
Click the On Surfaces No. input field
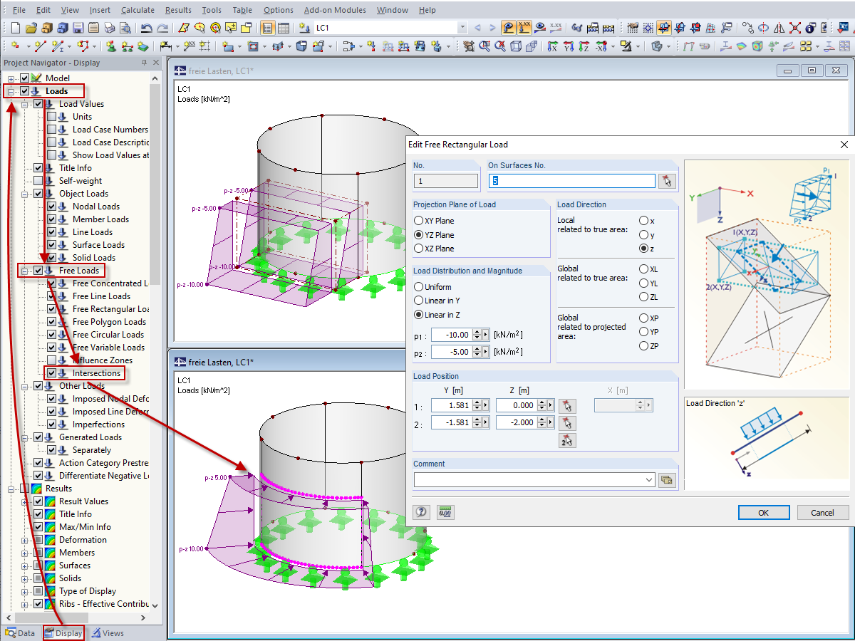570,181
